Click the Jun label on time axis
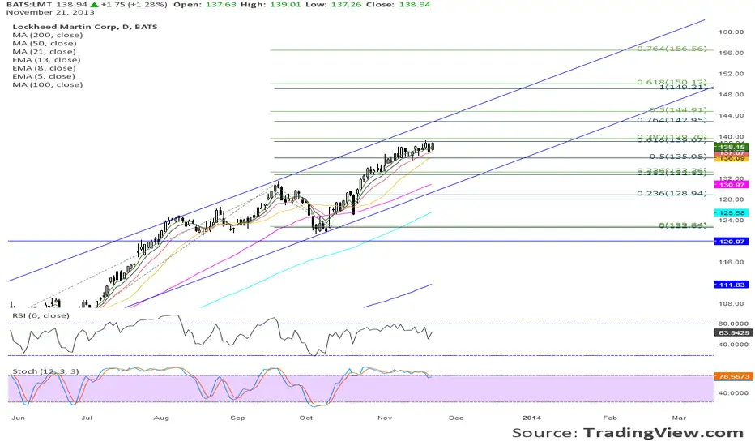Image resolution: width=755 pixels, height=446 pixels. click(18, 418)
